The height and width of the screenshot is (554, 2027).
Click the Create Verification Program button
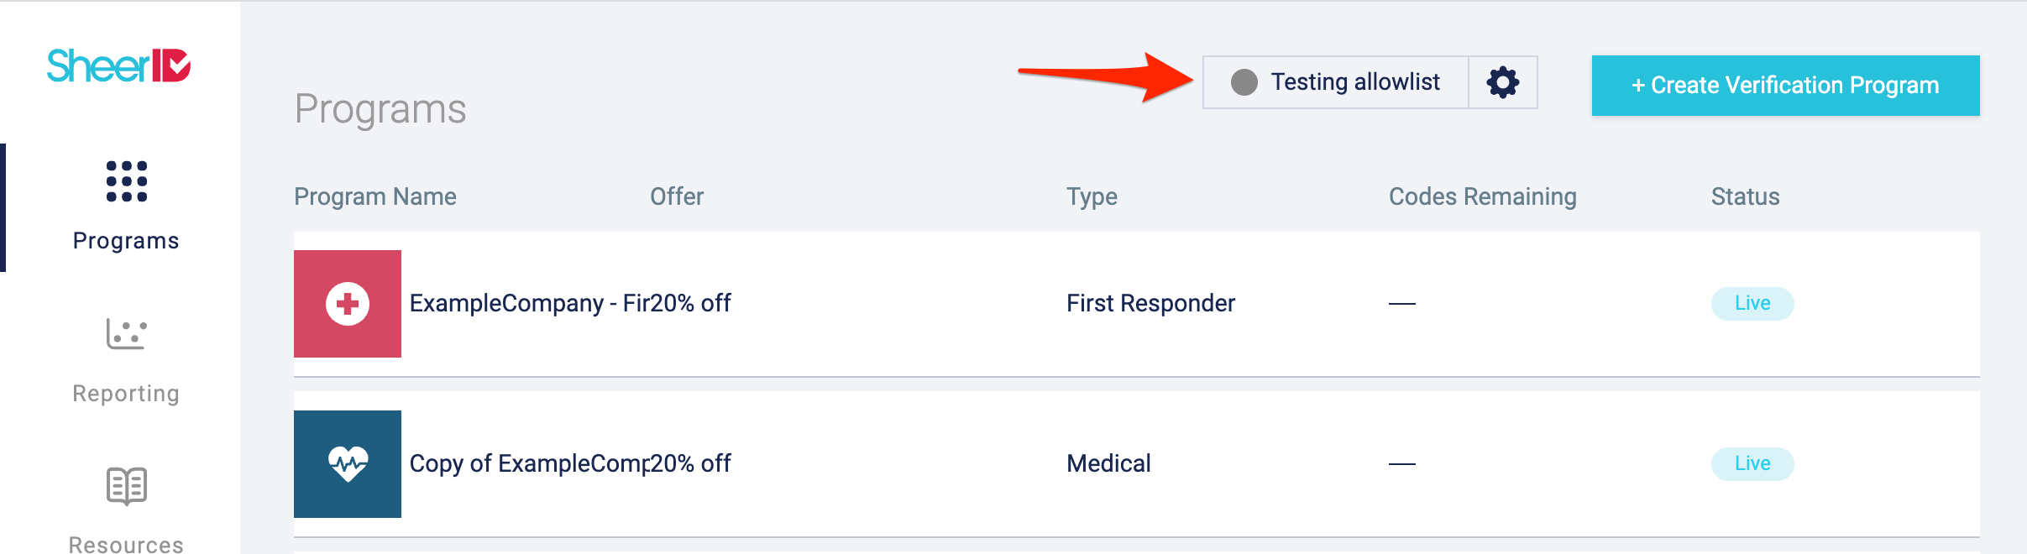coord(1785,86)
